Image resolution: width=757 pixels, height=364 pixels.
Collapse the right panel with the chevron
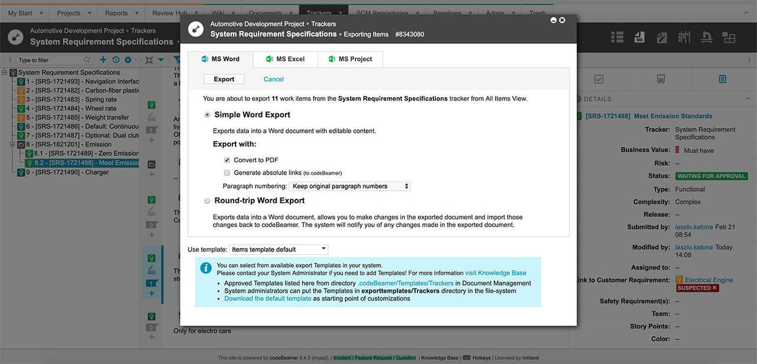(750, 60)
